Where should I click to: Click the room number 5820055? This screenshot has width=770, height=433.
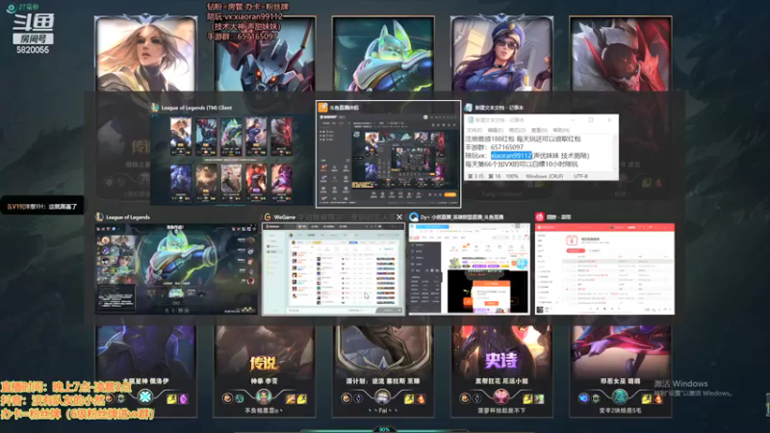tap(33, 50)
